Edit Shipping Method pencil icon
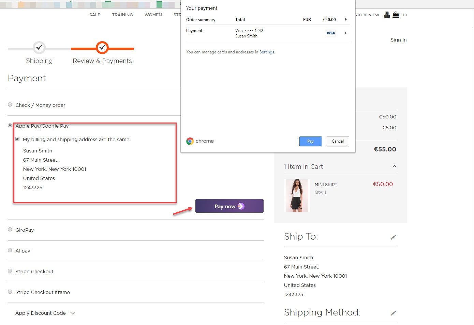The width and height of the screenshot is (474, 325). (x=393, y=313)
